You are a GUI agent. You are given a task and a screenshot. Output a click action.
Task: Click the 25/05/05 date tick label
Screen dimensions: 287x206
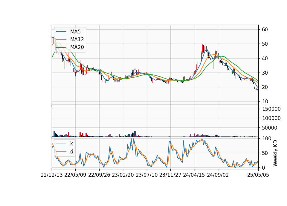coord(258,175)
